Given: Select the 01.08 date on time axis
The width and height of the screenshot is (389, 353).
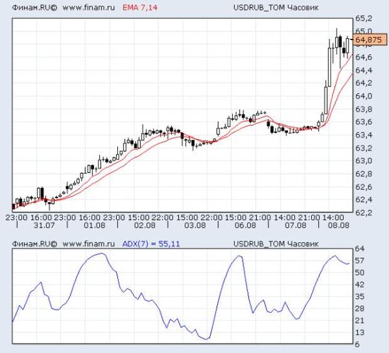Looking at the screenshot, I should [x=94, y=225].
